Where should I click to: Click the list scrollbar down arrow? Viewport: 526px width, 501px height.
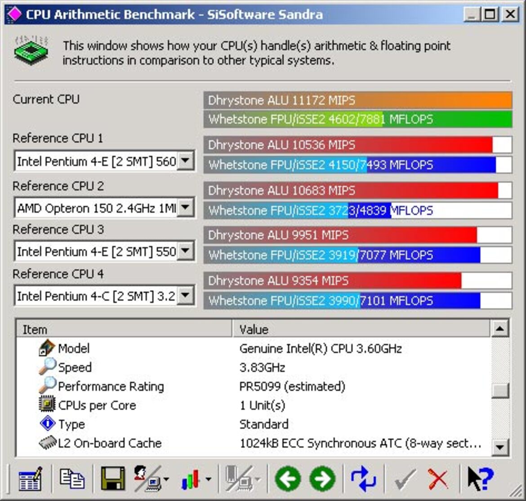pos(500,447)
